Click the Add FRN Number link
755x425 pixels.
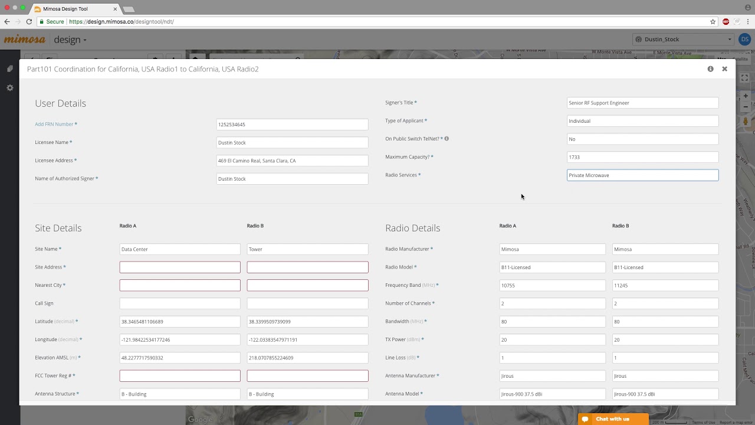(54, 124)
